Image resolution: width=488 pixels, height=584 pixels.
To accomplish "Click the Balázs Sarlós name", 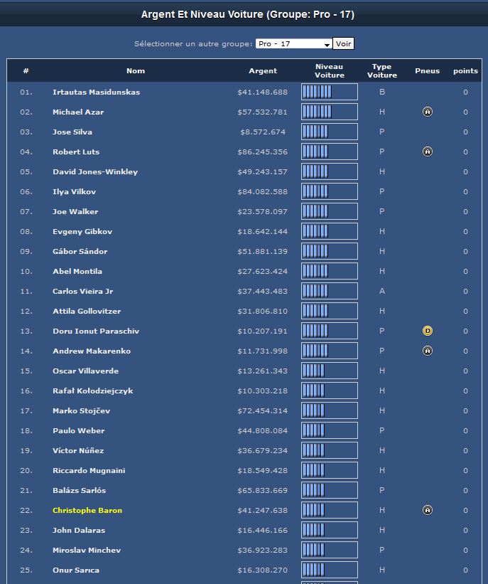I will coord(80,490).
